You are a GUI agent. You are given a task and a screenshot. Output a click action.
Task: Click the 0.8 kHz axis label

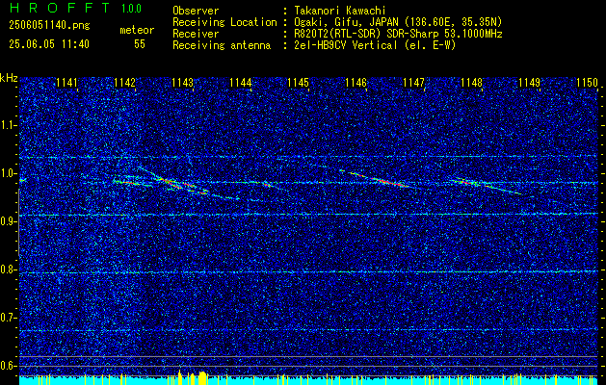9,269
